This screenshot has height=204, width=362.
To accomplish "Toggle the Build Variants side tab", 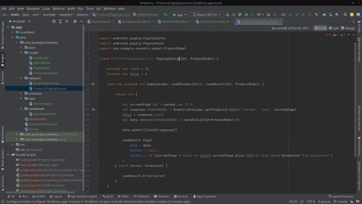I will [x=2, y=159].
